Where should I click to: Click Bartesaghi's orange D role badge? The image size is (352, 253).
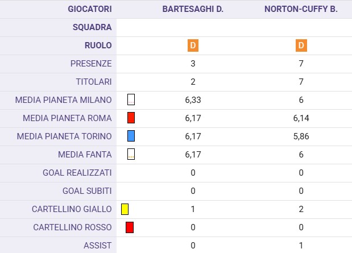[193, 45]
